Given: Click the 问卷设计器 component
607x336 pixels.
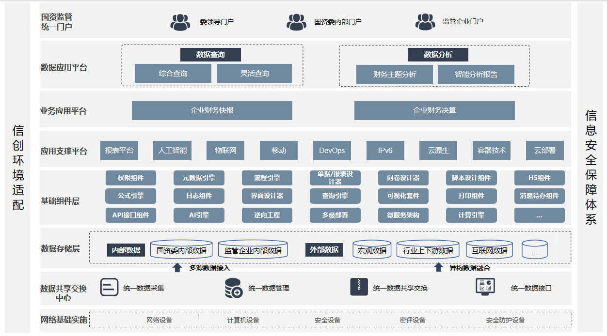Looking at the screenshot, I should pos(403,178).
